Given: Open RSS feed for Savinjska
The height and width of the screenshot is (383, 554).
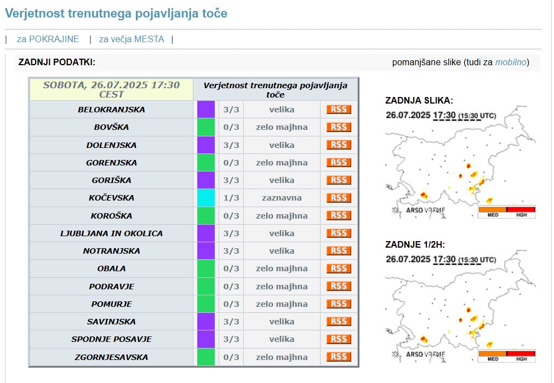Looking at the screenshot, I should tap(339, 322).
